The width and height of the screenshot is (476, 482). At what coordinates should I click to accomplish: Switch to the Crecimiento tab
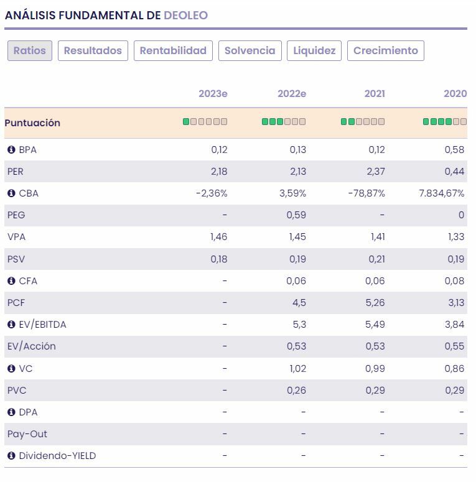(x=386, y=51)
